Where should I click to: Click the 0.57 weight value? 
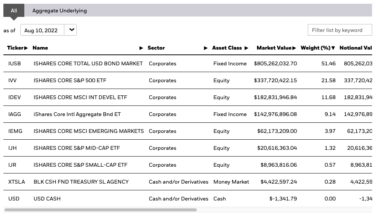(x=330, y=165)
